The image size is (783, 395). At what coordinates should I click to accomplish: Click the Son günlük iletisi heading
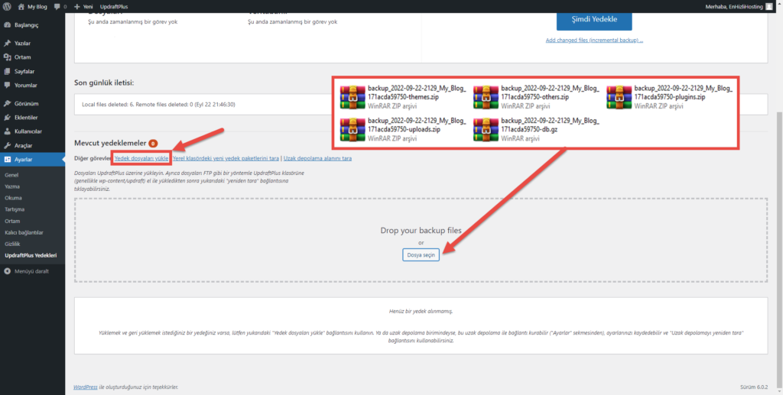(104, 83)
